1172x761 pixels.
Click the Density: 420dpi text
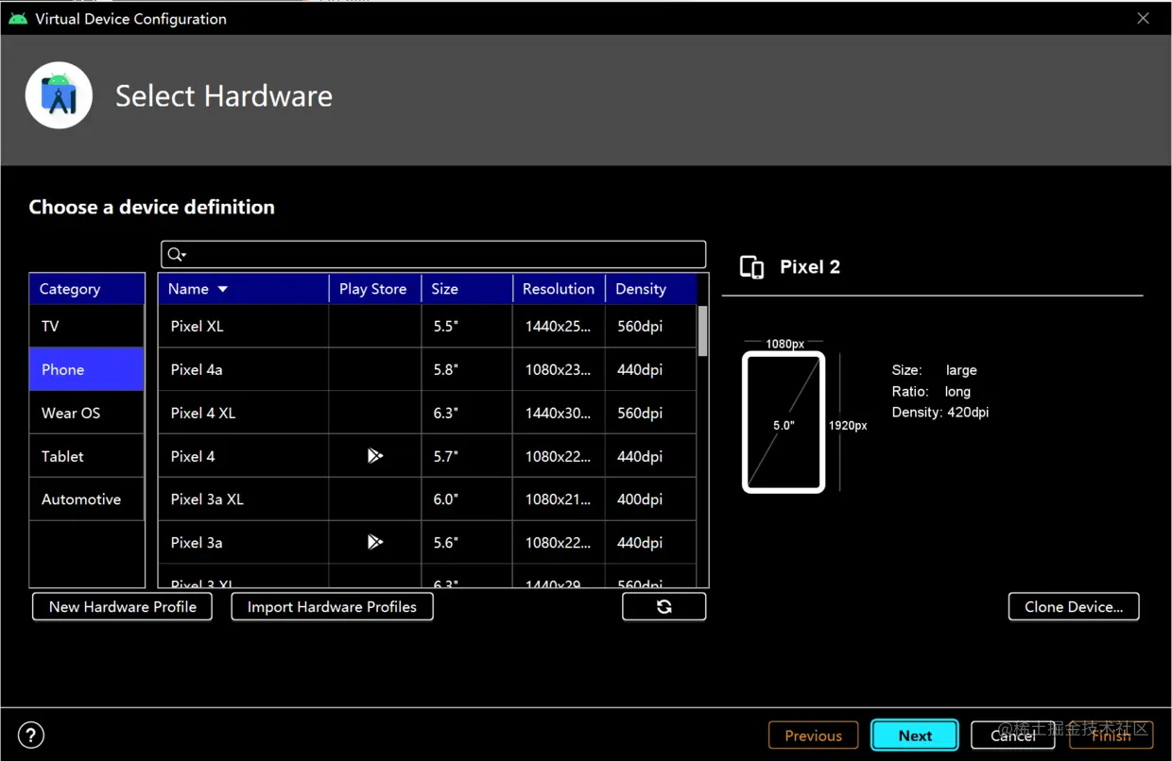[x=940, y=413]
